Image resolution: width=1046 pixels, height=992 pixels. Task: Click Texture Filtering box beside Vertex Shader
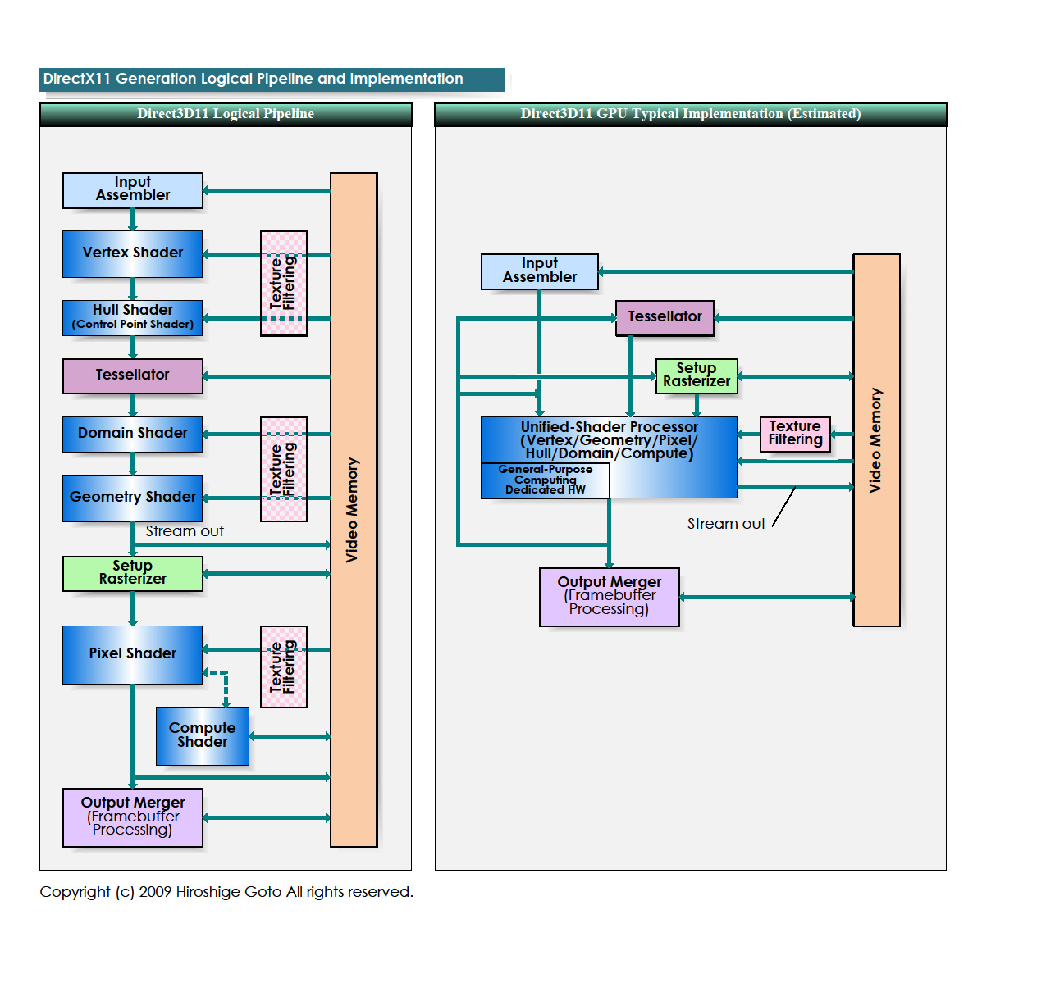284,283
